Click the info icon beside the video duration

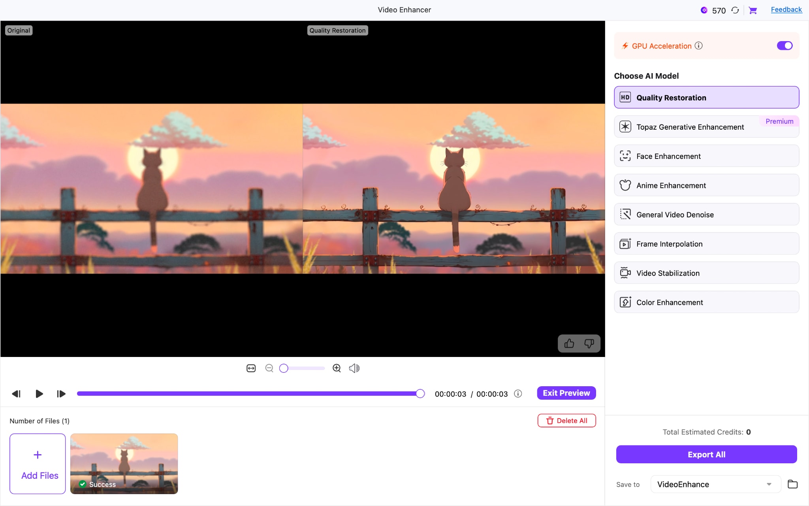pos(517,394)
